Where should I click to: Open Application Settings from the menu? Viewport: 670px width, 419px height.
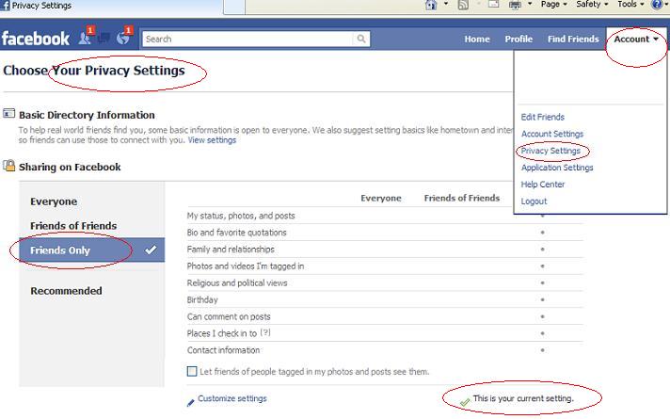557,168
